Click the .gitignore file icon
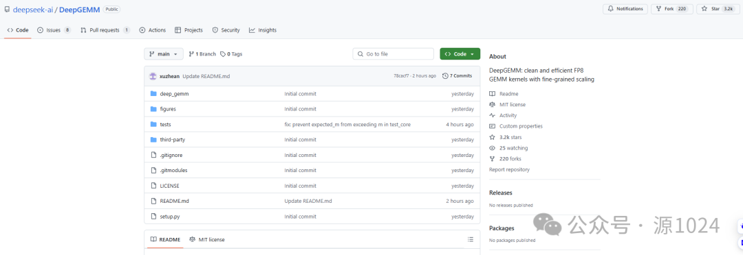 click(x=153, y=155)
